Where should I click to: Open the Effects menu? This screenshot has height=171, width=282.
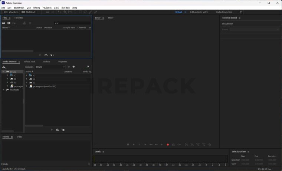(x=37, y=7)
